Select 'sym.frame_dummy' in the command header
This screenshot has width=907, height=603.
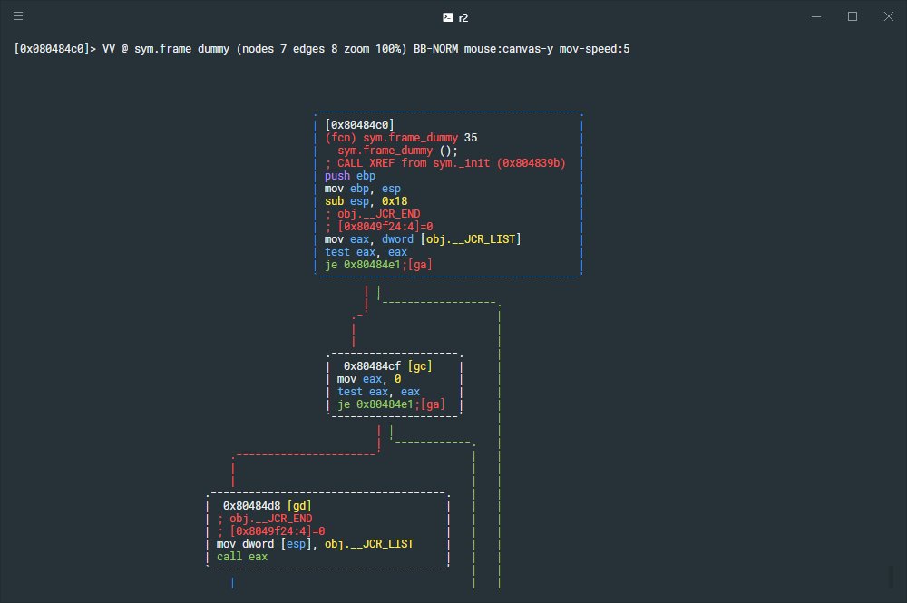pos(181,49)
